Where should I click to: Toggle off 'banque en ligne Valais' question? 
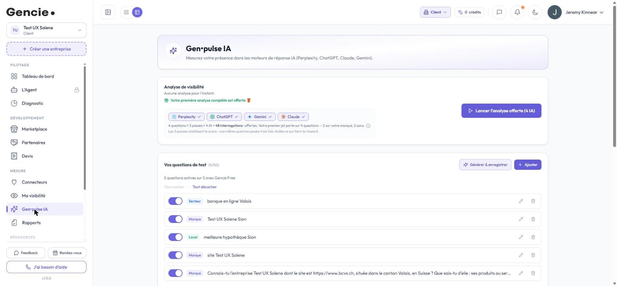(x=175, y=201)
